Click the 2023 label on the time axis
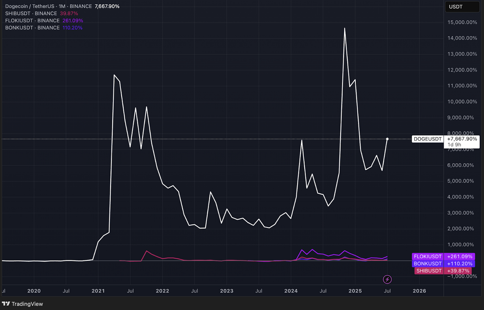This screenshot has height=310, width=484. tap(227, 291)
